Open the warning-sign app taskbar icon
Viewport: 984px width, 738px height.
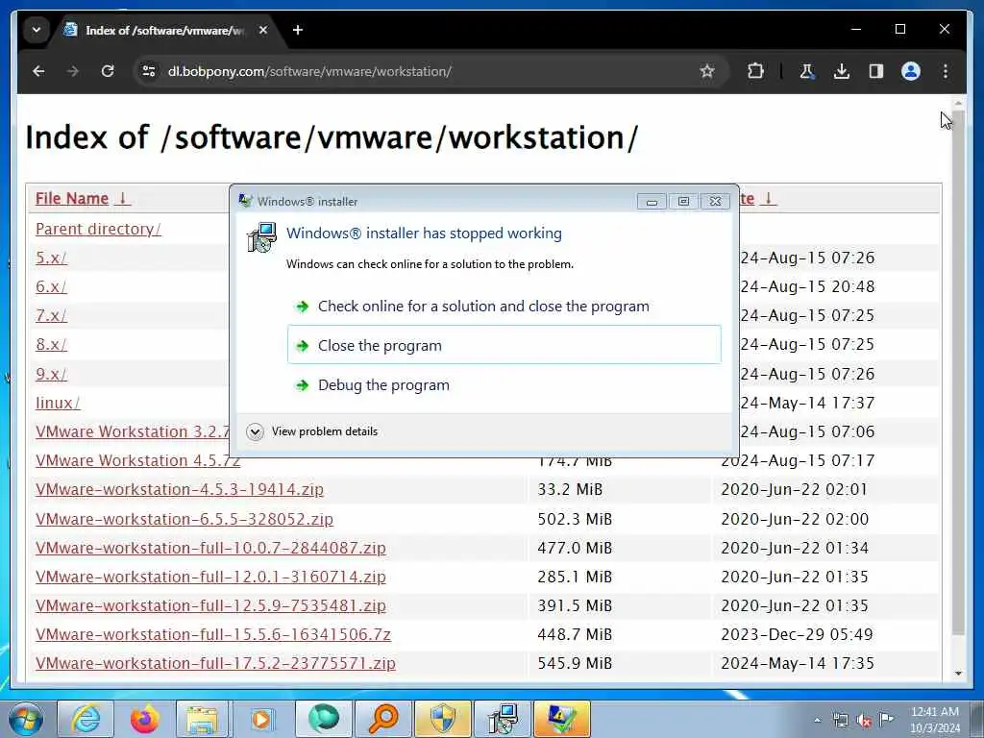click(561, 719)
